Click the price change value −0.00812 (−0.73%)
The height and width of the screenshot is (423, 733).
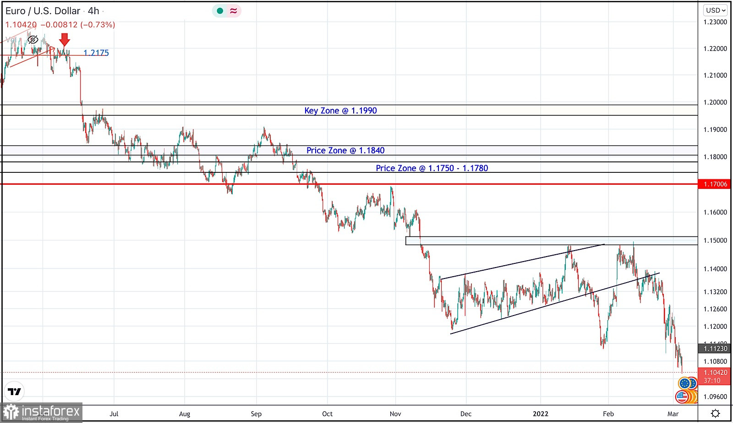coord(78,25)
